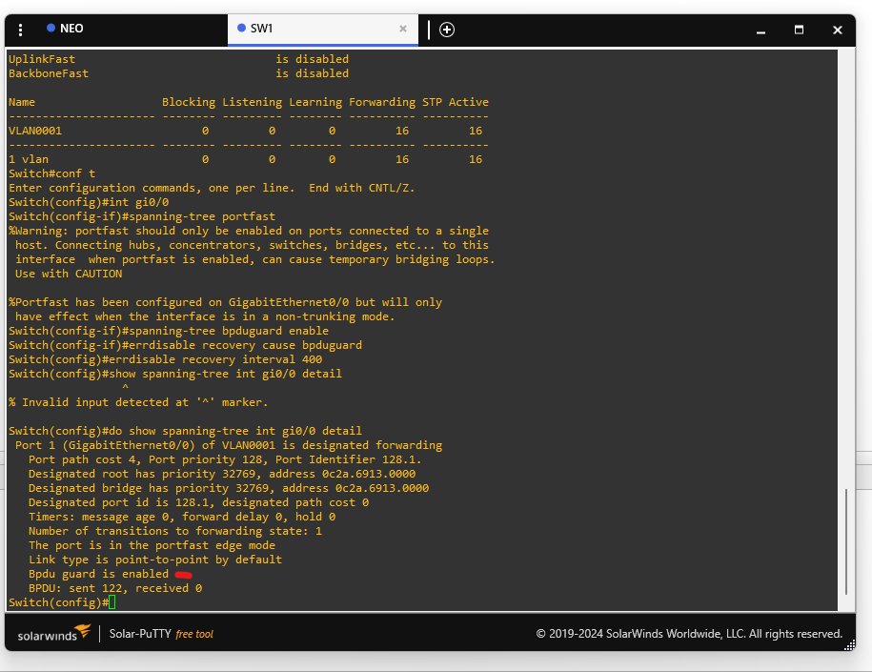Click the blue status dot on NEO tab
Image resolution: width=872 pixels, height=672 pixels.
point(51,28)
